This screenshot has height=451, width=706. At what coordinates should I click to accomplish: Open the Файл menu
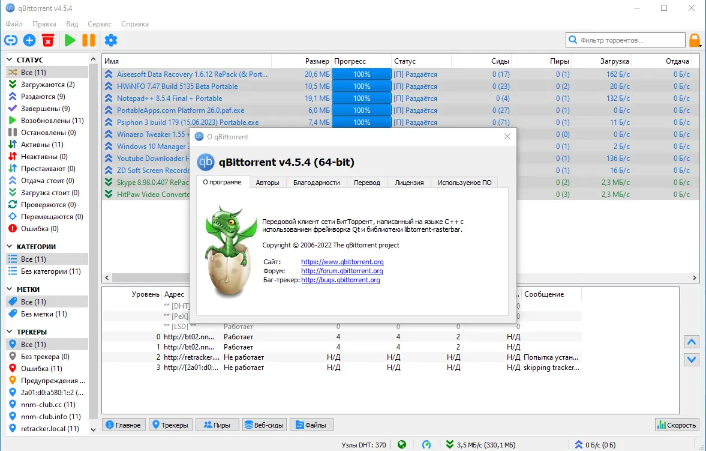click(x=14, y=24)
